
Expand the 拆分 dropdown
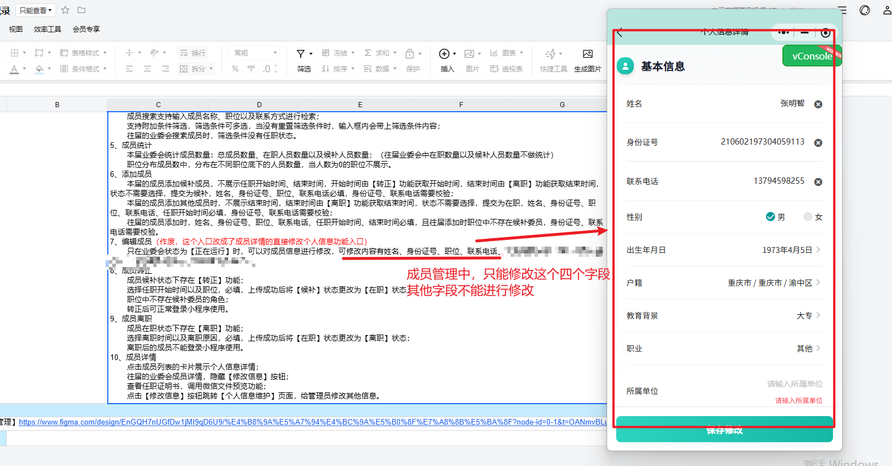tap(211, 69)
